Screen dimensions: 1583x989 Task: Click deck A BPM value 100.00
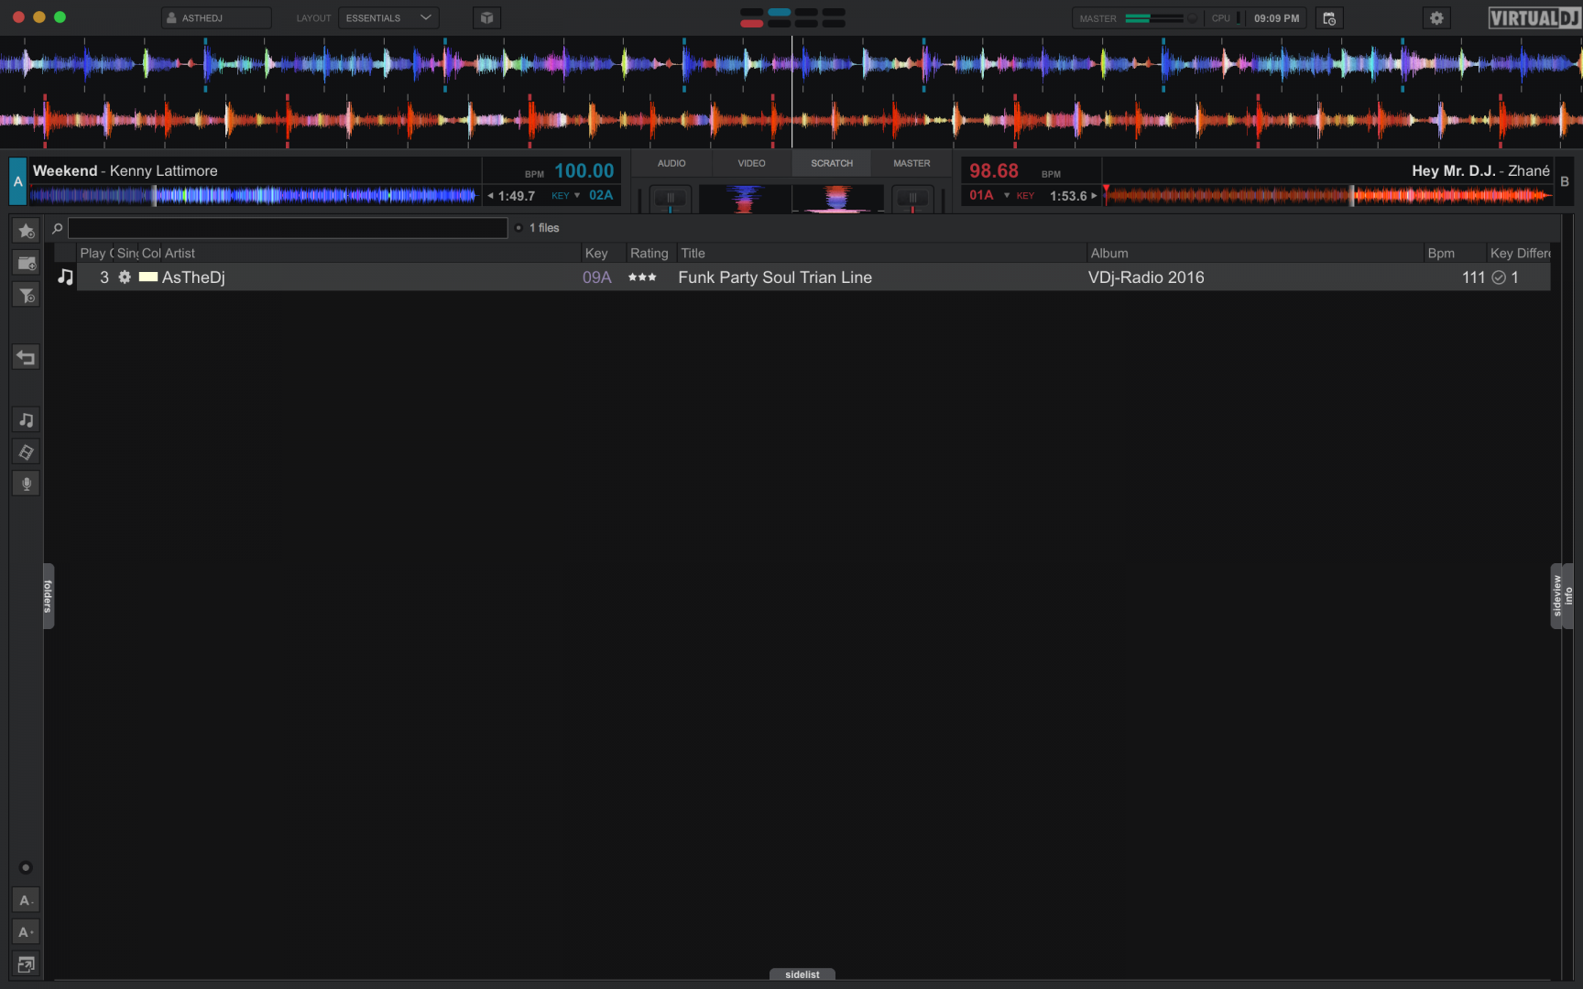click(584, 171)
